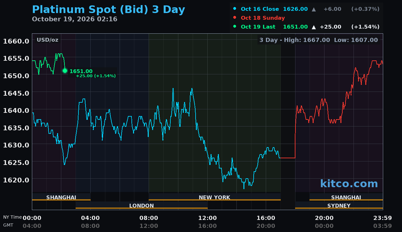The width and height of the screenshot is (402, 232).
Task: Click the 3 Day High Low summary
Action: tap(318, 40)
